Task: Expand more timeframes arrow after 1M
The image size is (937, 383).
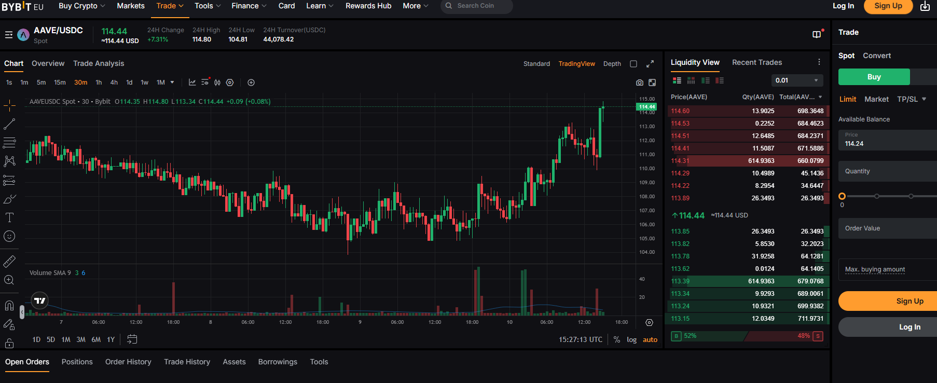Action: click(x=172, y=83)
